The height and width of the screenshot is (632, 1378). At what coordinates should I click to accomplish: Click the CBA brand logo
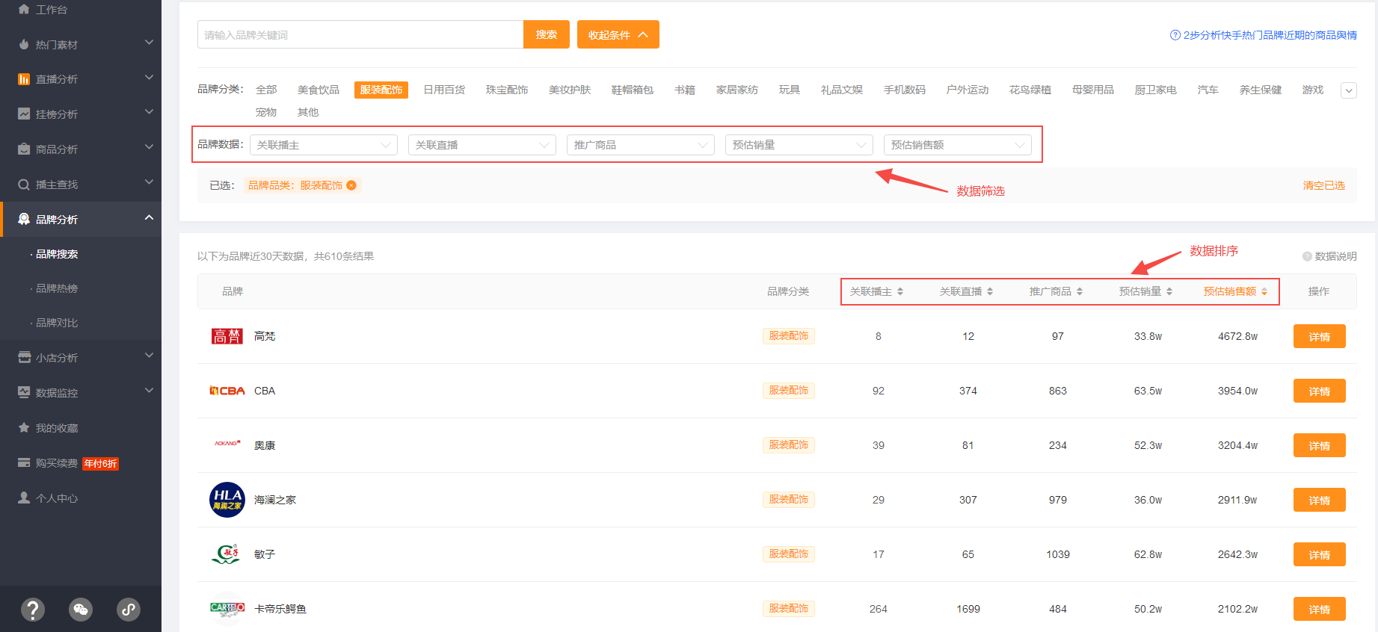tap(227, 391)
